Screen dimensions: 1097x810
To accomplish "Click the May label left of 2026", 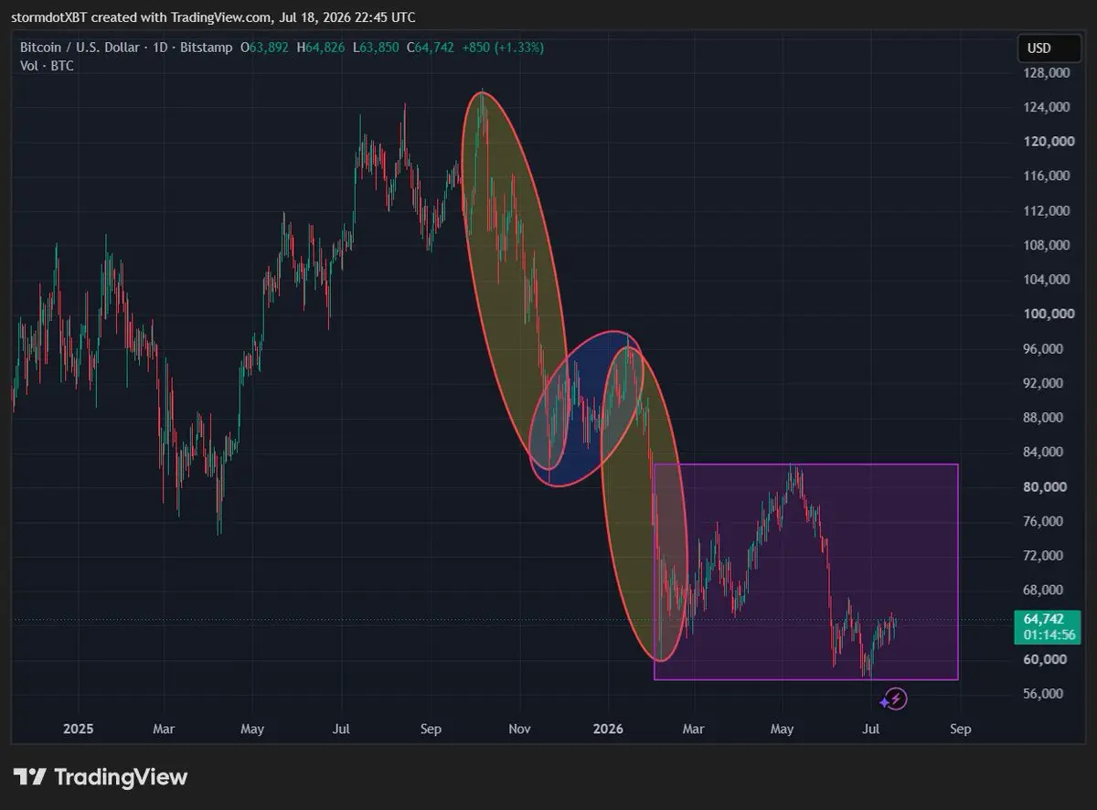I will point(252,729).
